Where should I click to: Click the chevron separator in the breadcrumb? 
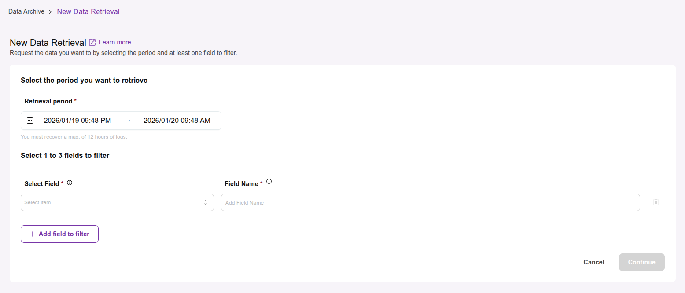pos(49,11)
